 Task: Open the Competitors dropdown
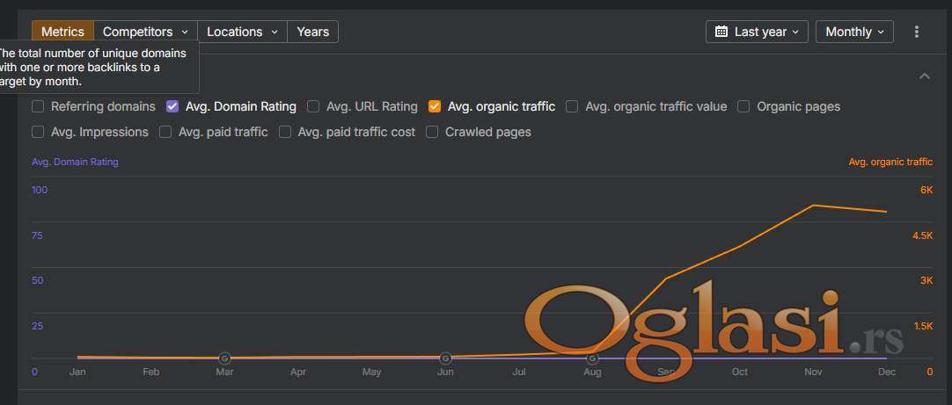tap(145, 32)
